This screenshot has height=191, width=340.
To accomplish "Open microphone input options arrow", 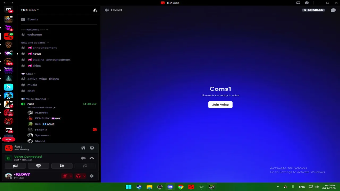I will [71, 176].
